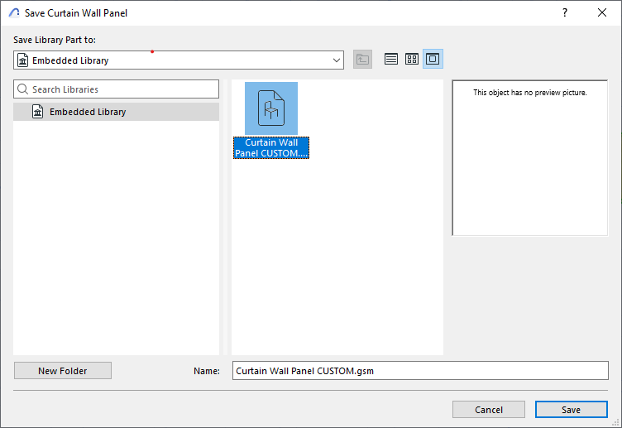Click the Embedded Library building icon in tree
The height and width of the screenshot is (428, 622).
pos(37,112)
